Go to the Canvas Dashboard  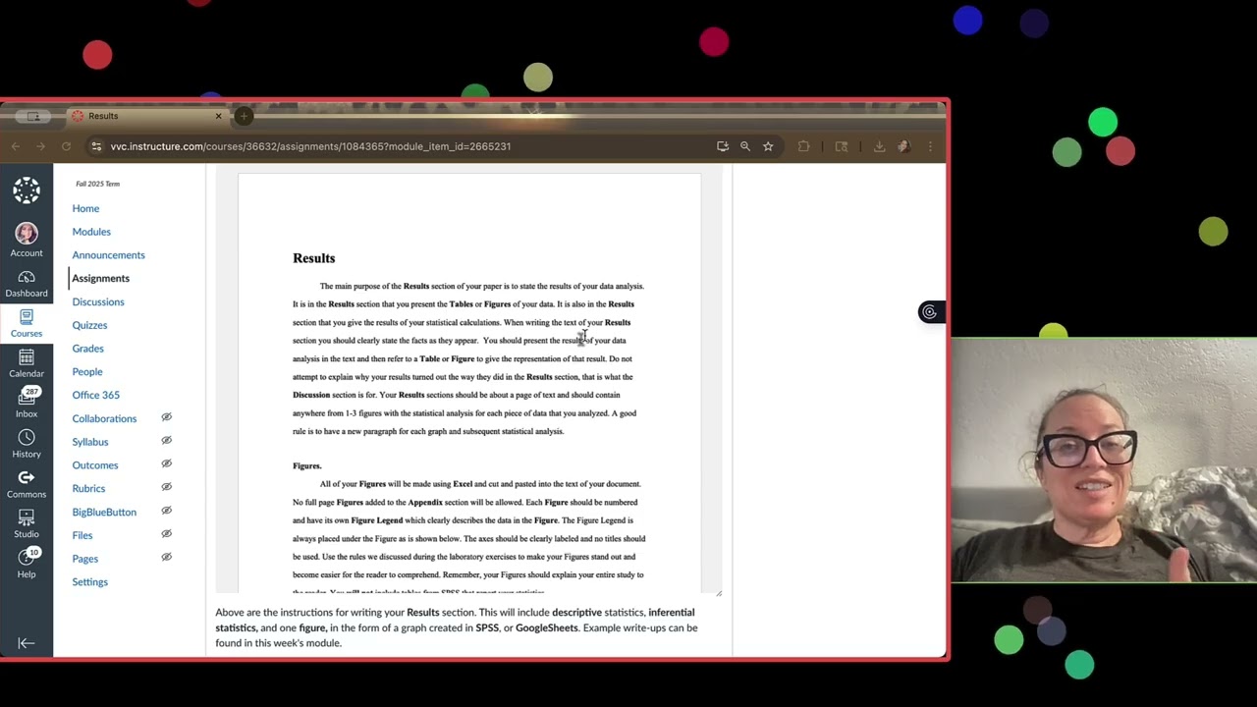(x=27, y=284)
